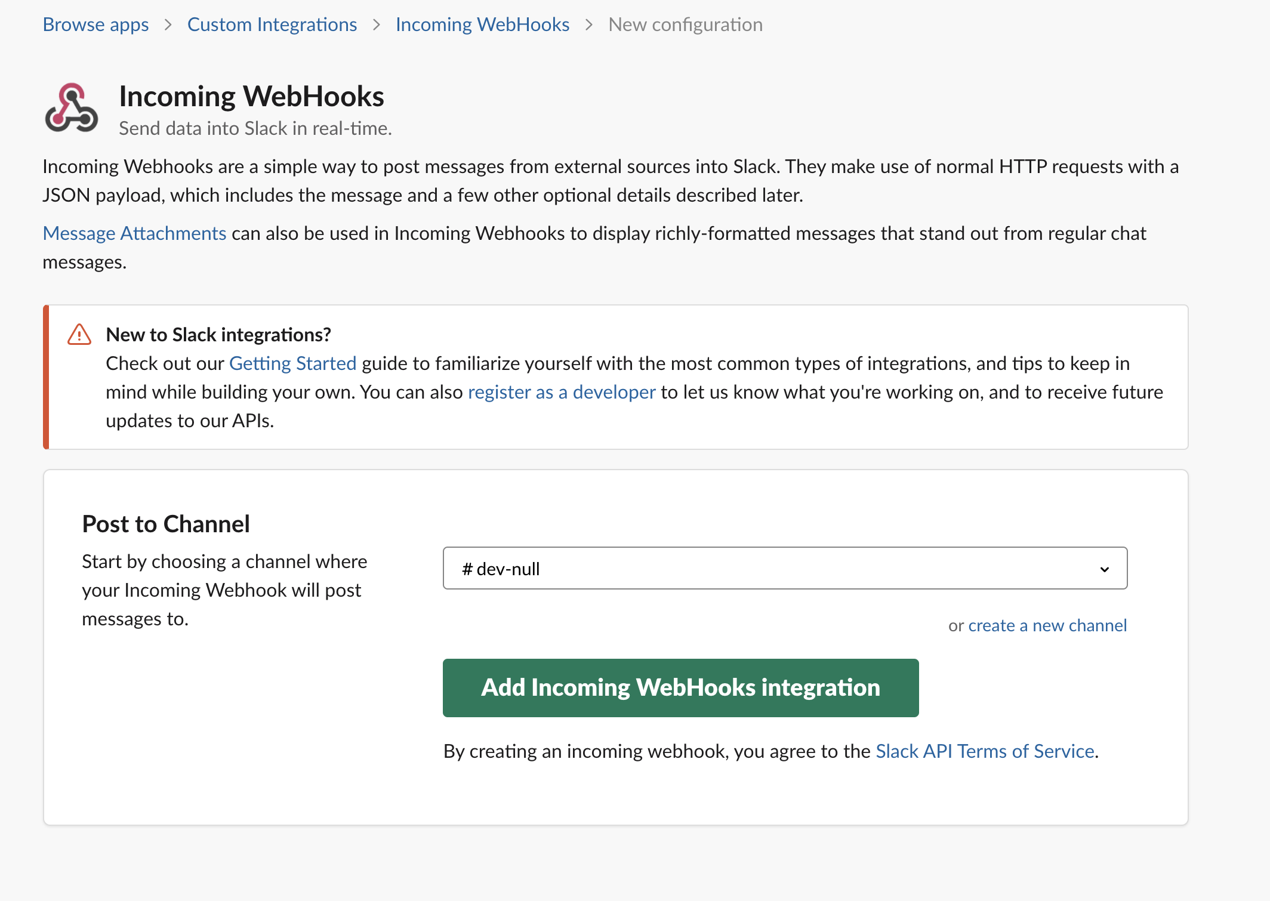Open the Message Attachments link
The height and width of the screenshot is (901, 1270).
click(x=135, y=233)
